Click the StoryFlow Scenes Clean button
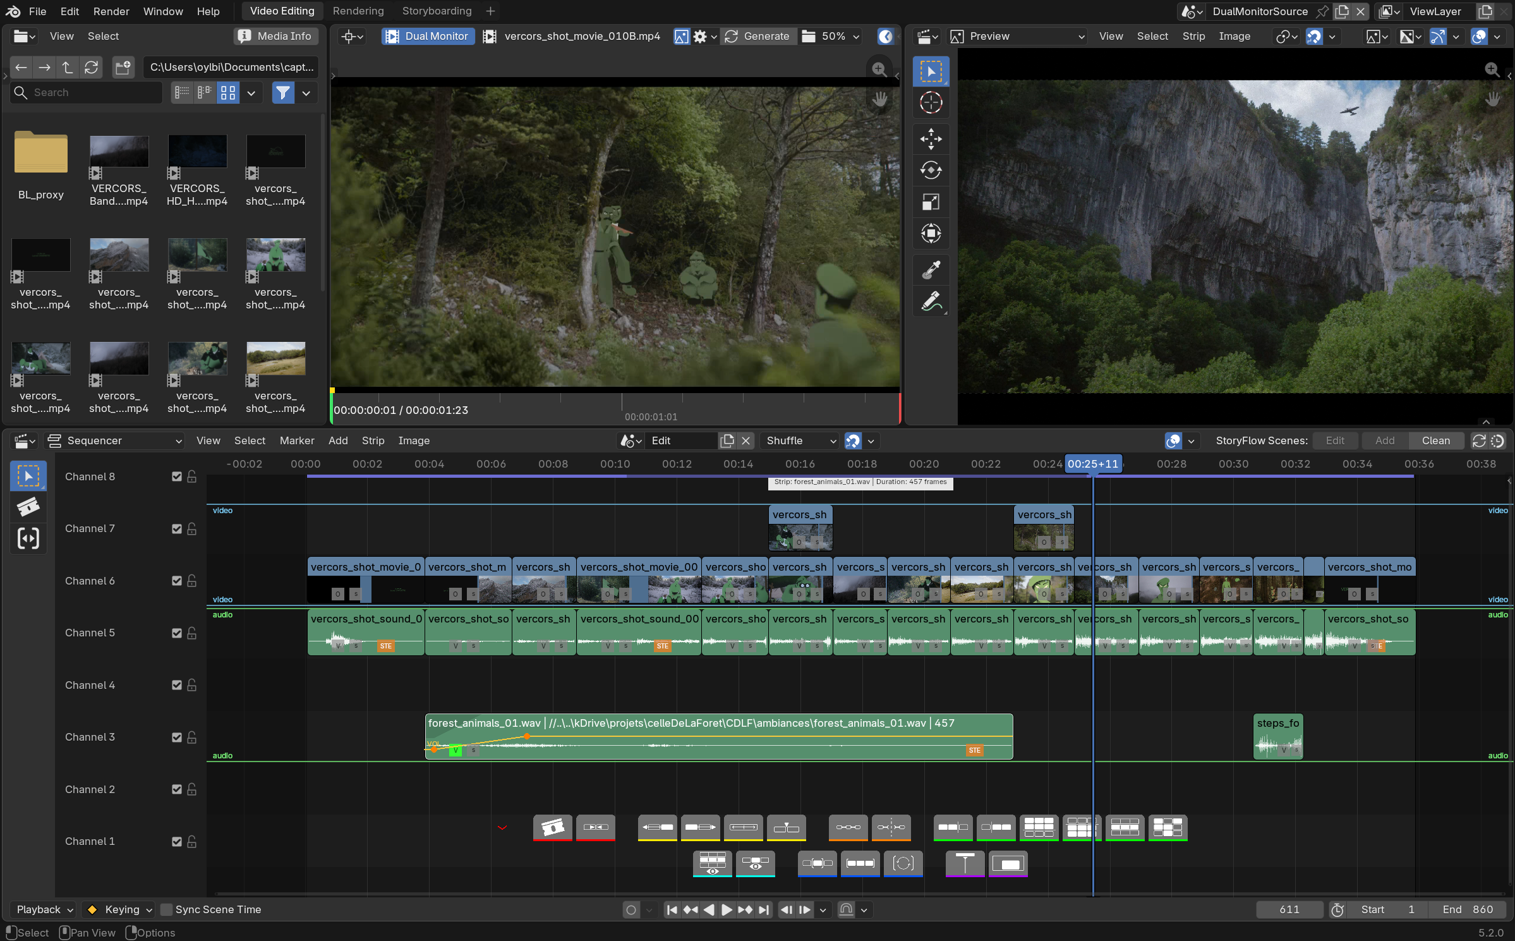 (x=1435, y=440)
